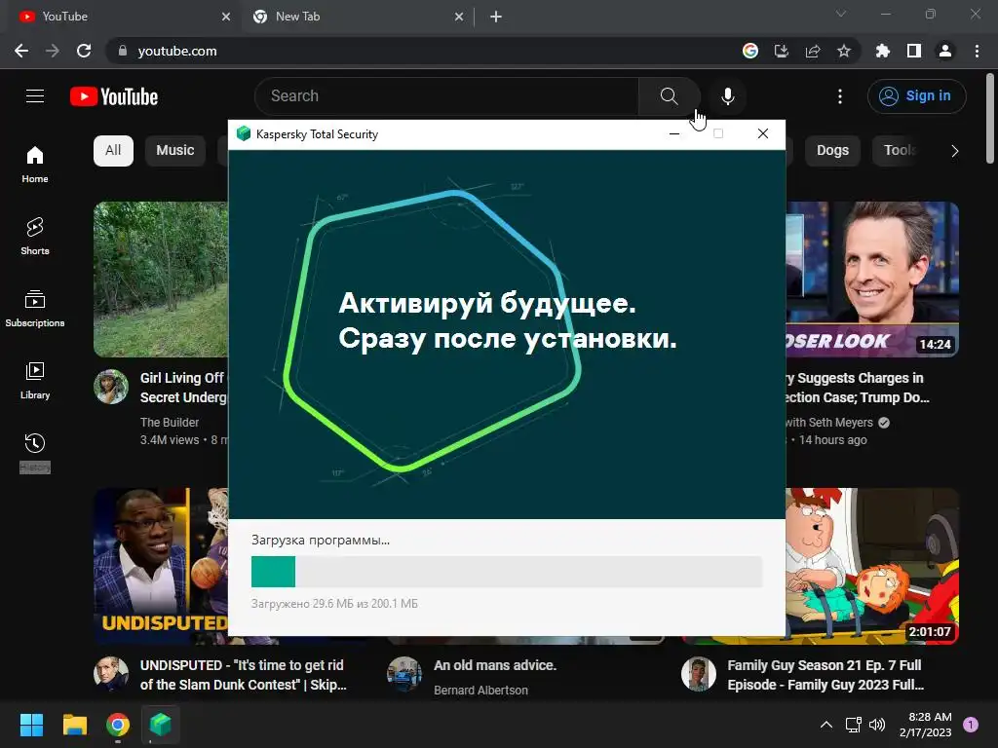Open YouTube settings three-dot menu
998x748 pixels.
[840, 96]
